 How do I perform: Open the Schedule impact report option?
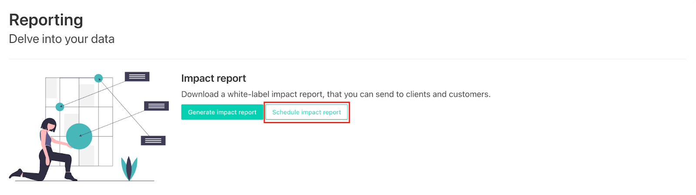pyautogui.click(x=306, y=112)
